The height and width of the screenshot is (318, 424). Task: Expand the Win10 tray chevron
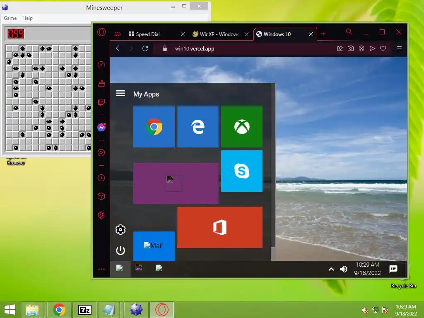coord(331,269)
